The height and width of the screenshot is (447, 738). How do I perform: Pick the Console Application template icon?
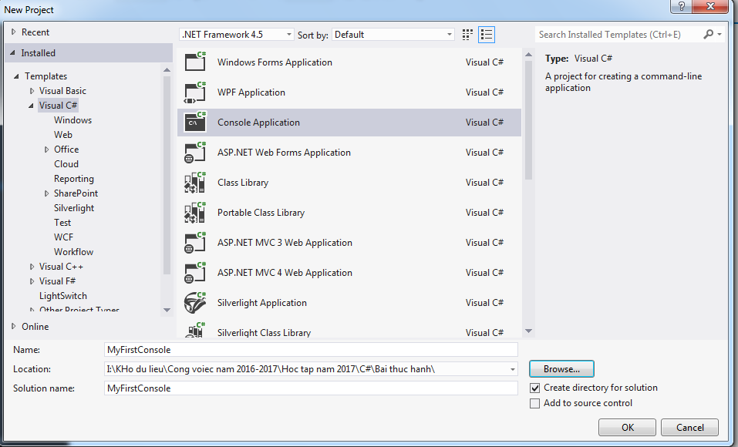[x=195, y=123]
